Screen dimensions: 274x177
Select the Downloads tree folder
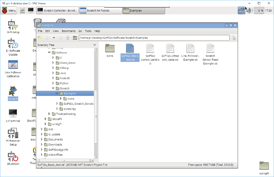pyautogui.click(x=53, y=145)
